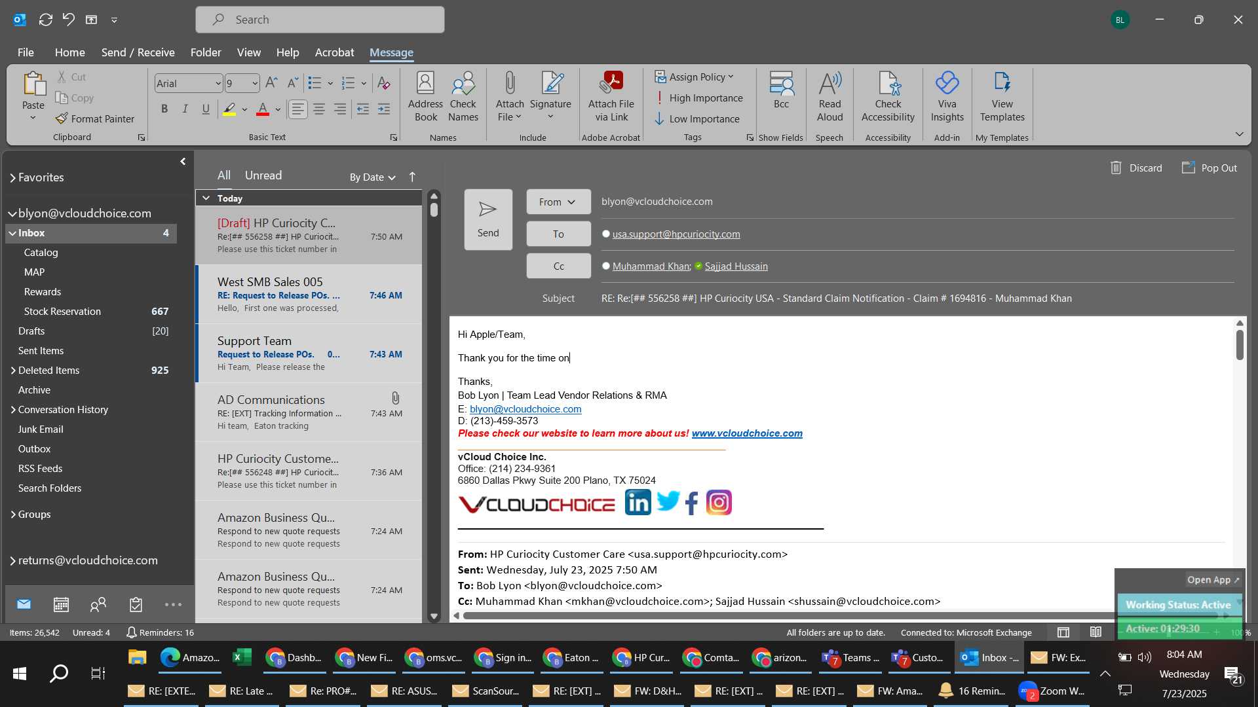Center align text
Viewport: 1258px width, 707px height.
[x=319, y=109]
